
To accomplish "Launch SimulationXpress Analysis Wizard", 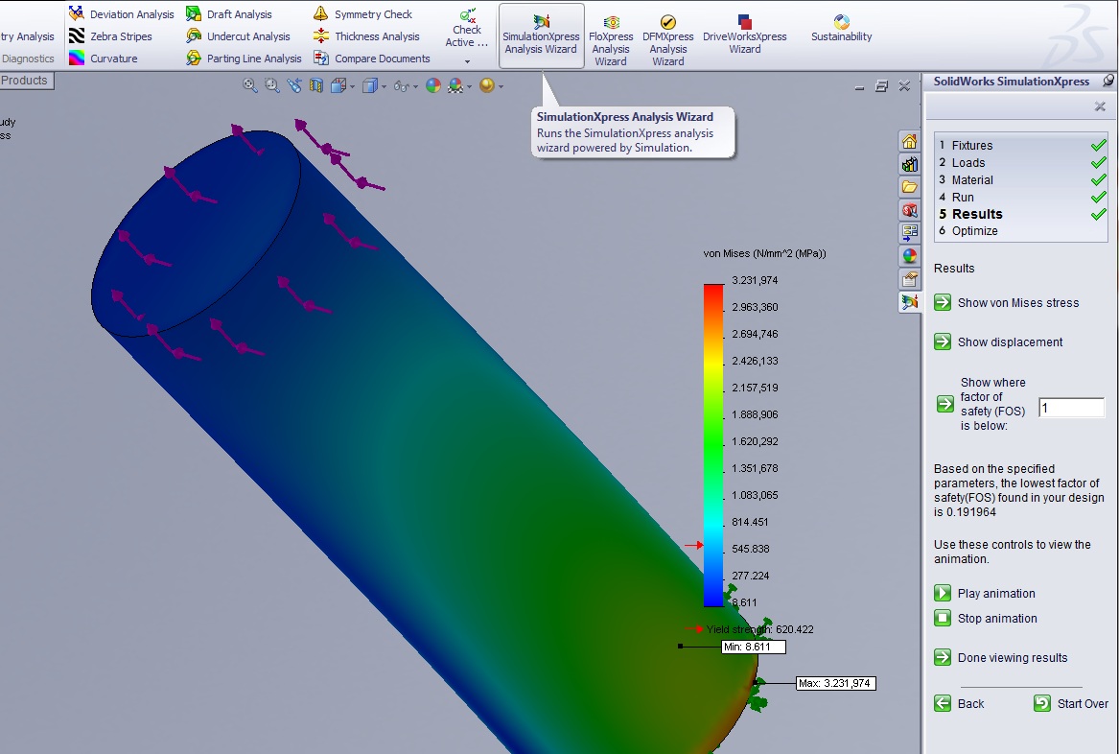I will (x=541, y=35).
